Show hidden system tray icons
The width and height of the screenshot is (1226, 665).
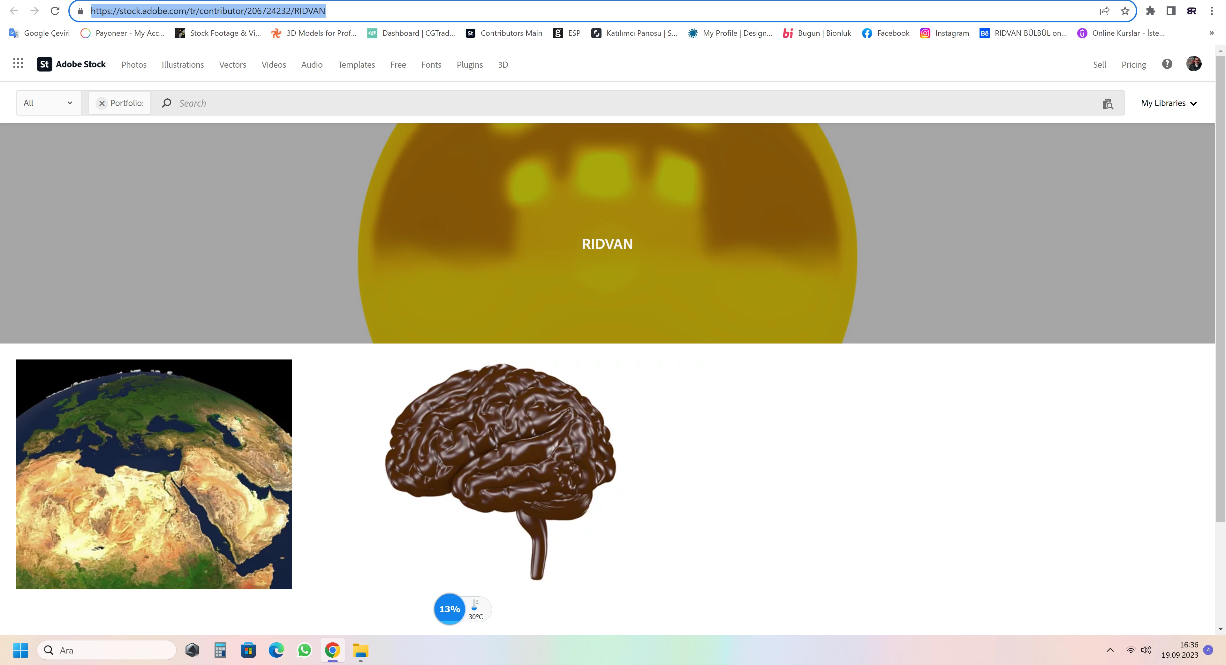[1110, 650]
